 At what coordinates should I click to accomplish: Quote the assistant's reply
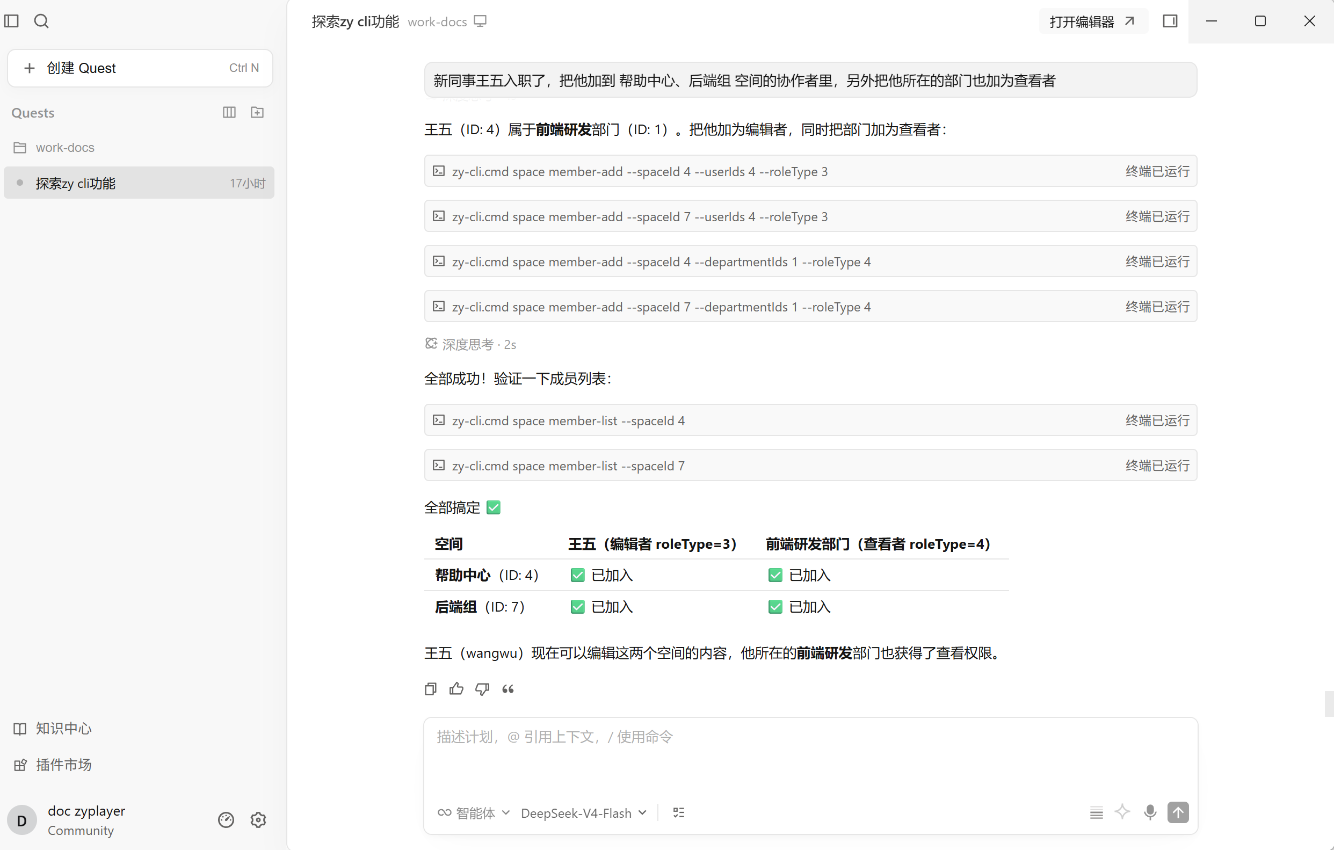(x=508, y=688)
